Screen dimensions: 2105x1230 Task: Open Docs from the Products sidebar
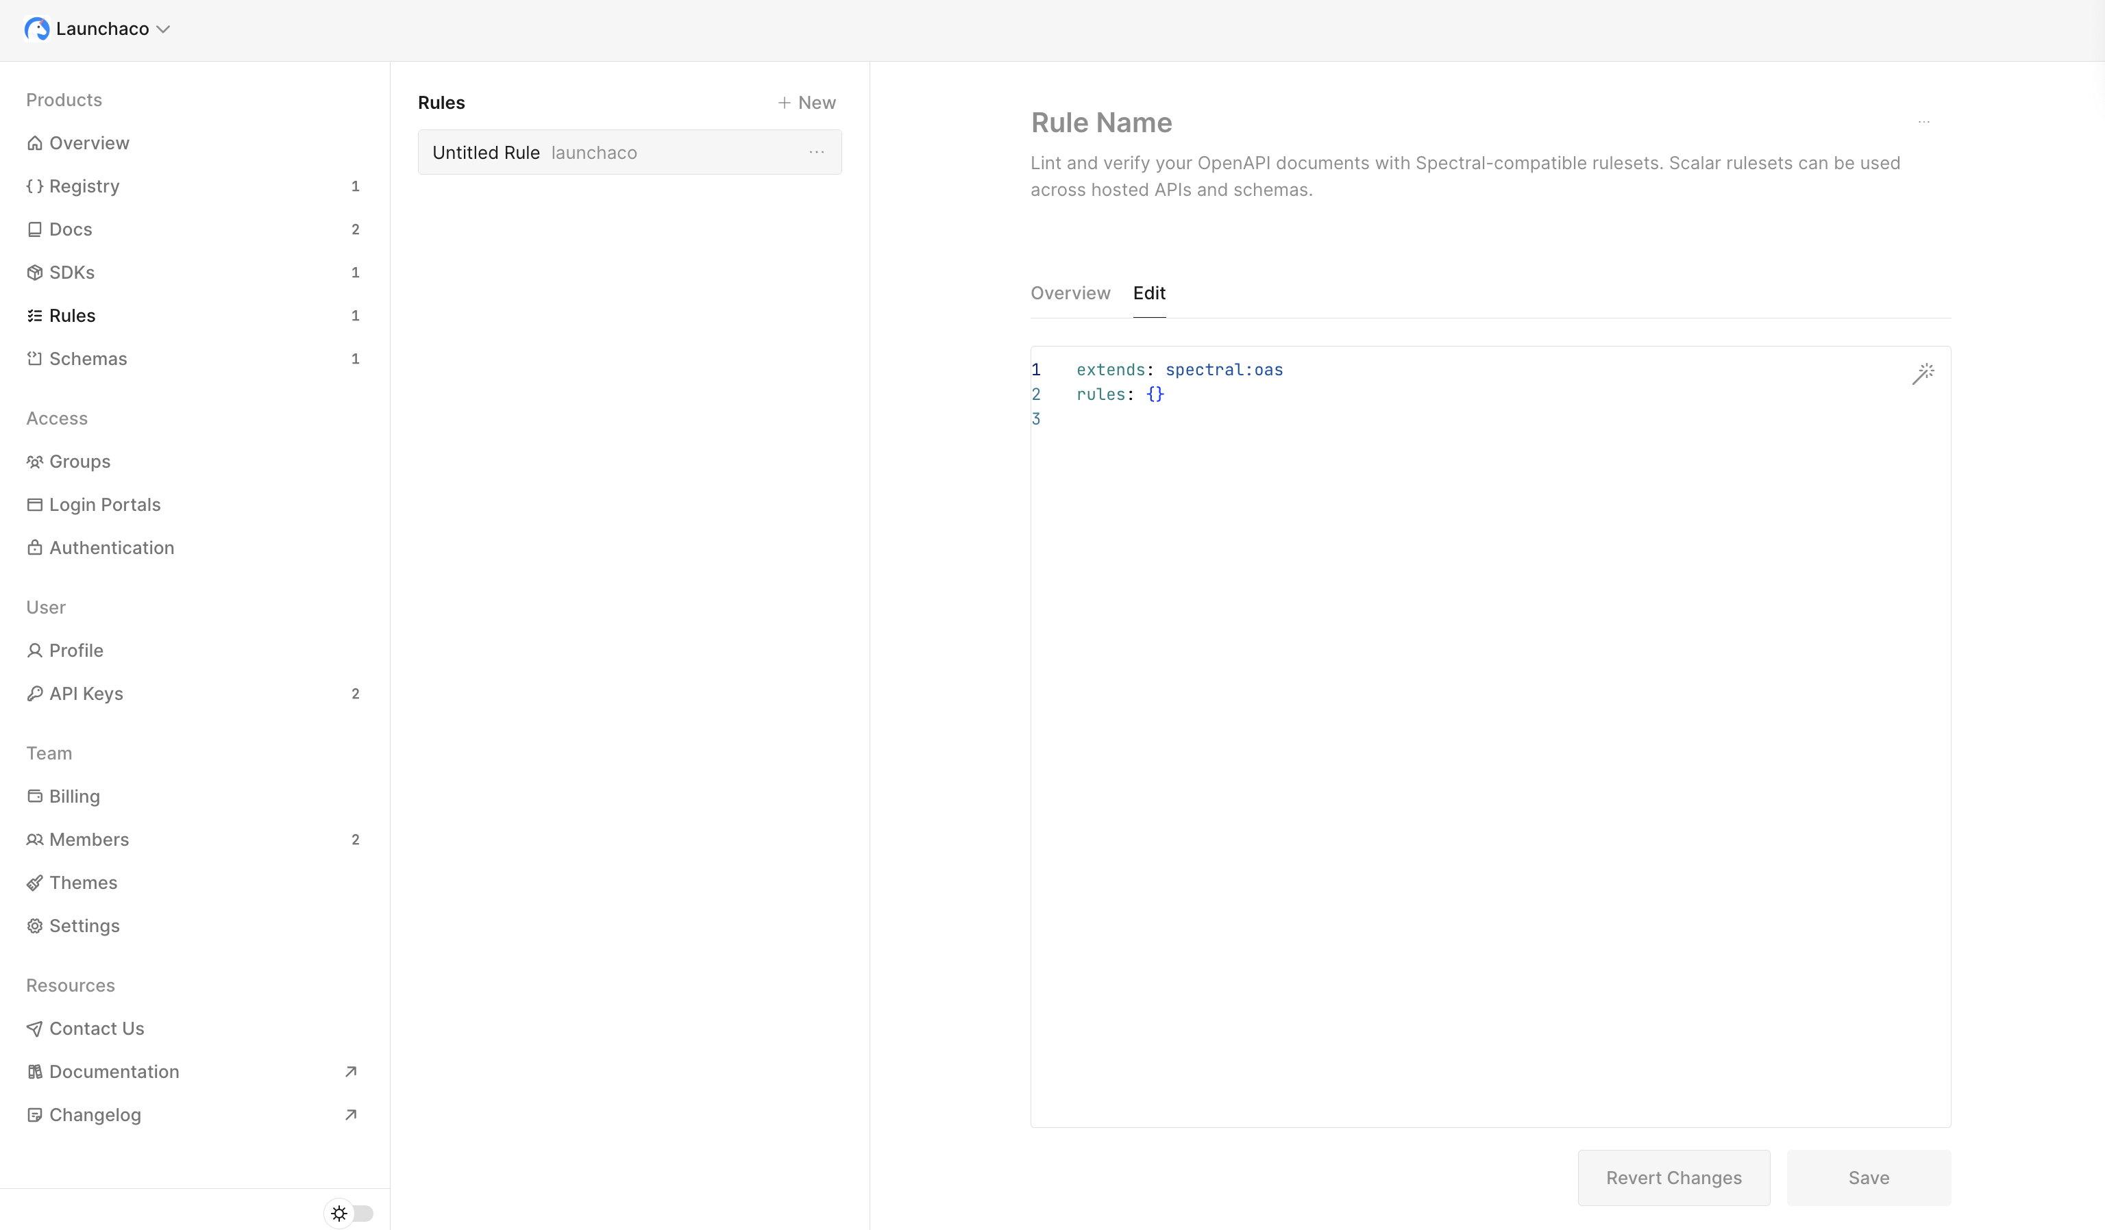[70, 229]
